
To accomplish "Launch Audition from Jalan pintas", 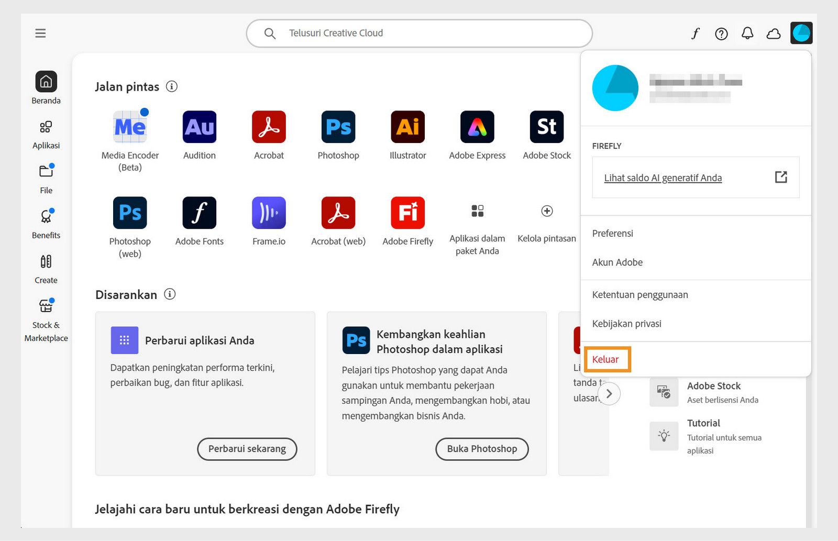I will pos(199,126).
